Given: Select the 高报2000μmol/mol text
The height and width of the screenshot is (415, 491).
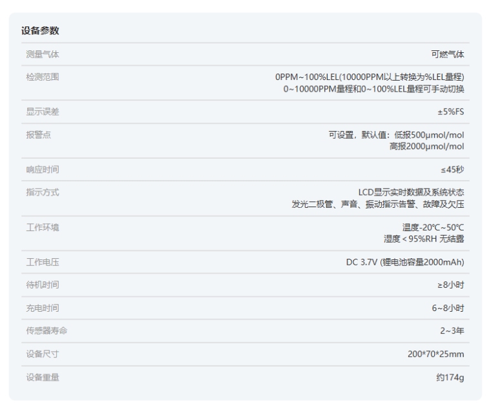Looking at the screenshot, I should 426,147.
